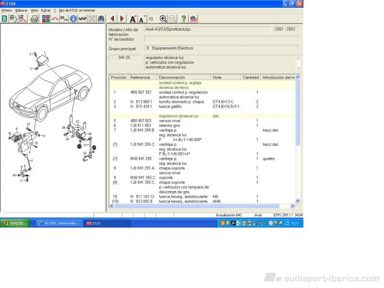Click the MSP toolbar button
The height and width of the screenshot is (288, 384).
tap(83, 19)
